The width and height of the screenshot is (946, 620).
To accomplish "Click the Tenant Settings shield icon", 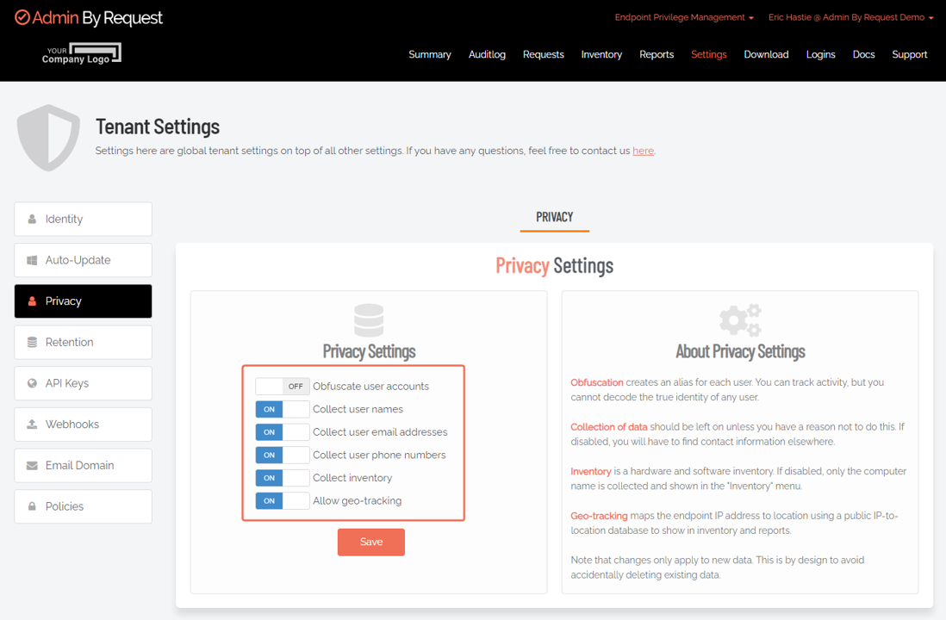I will (x=48, y=138).
